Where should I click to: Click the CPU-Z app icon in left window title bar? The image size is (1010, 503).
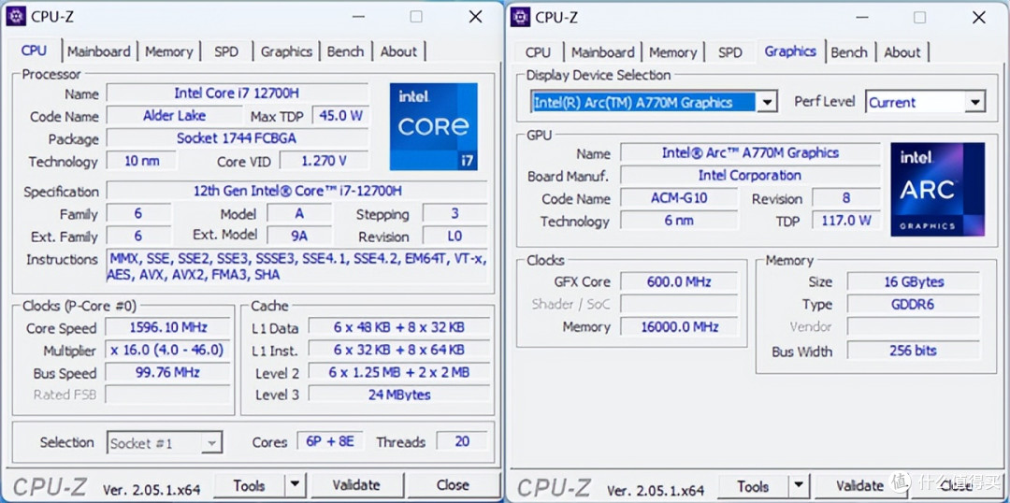pyautogui.click(x=16, y=16)
